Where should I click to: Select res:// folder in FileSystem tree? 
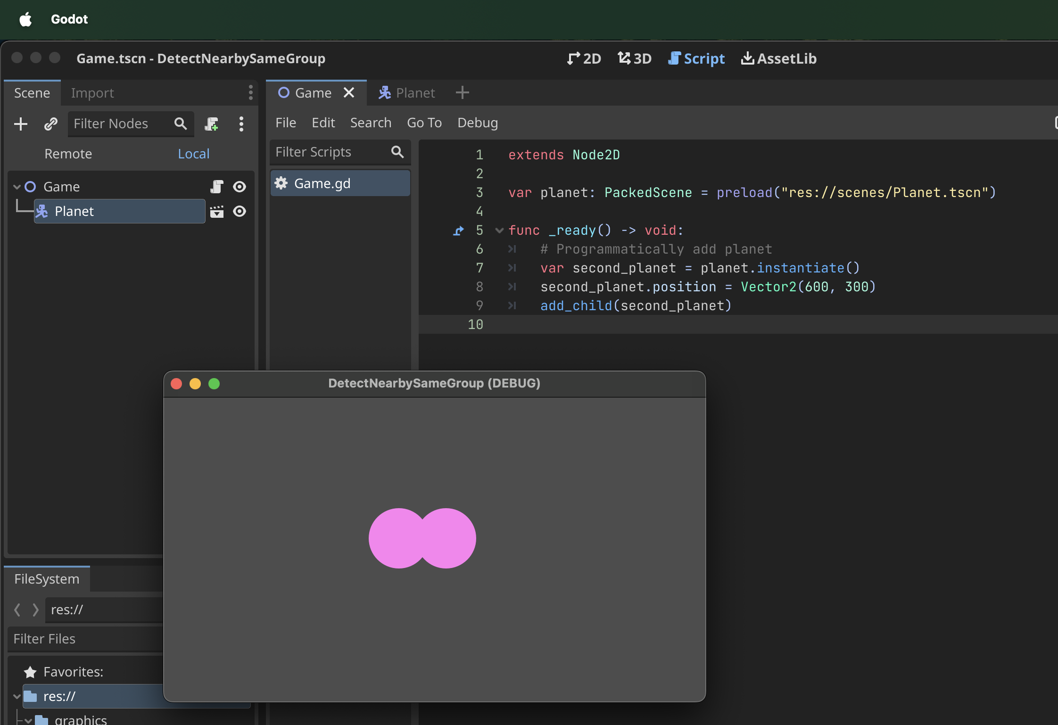(x=93, y=696)
